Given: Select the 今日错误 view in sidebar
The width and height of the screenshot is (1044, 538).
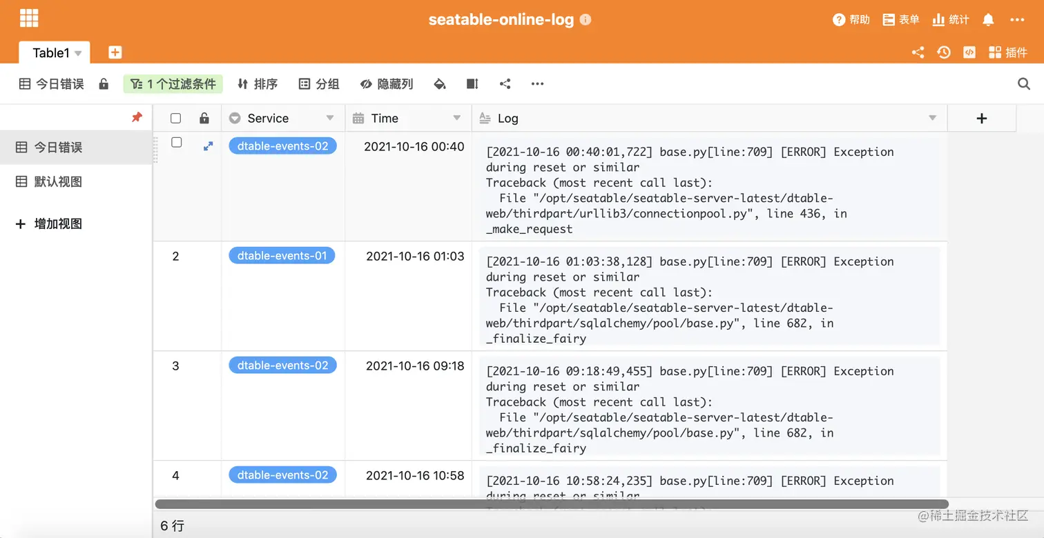Looking at the screenshot, I should click(76, 148).
